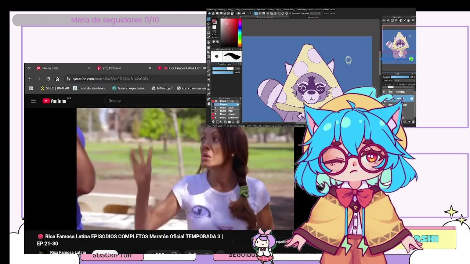Toggle the Recorte checkbox in layer panel

(x=397, y=84)
